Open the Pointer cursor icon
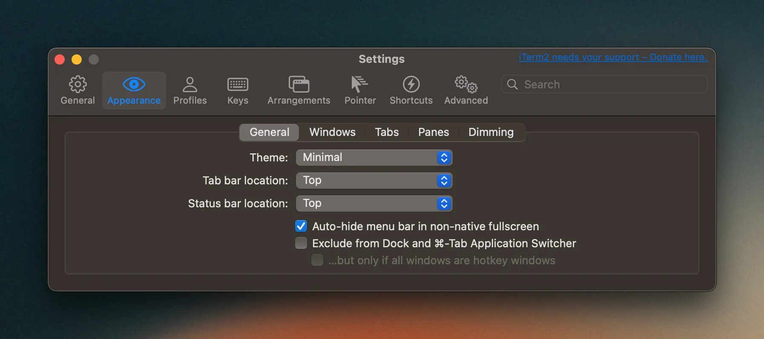 tap(360, 85)
